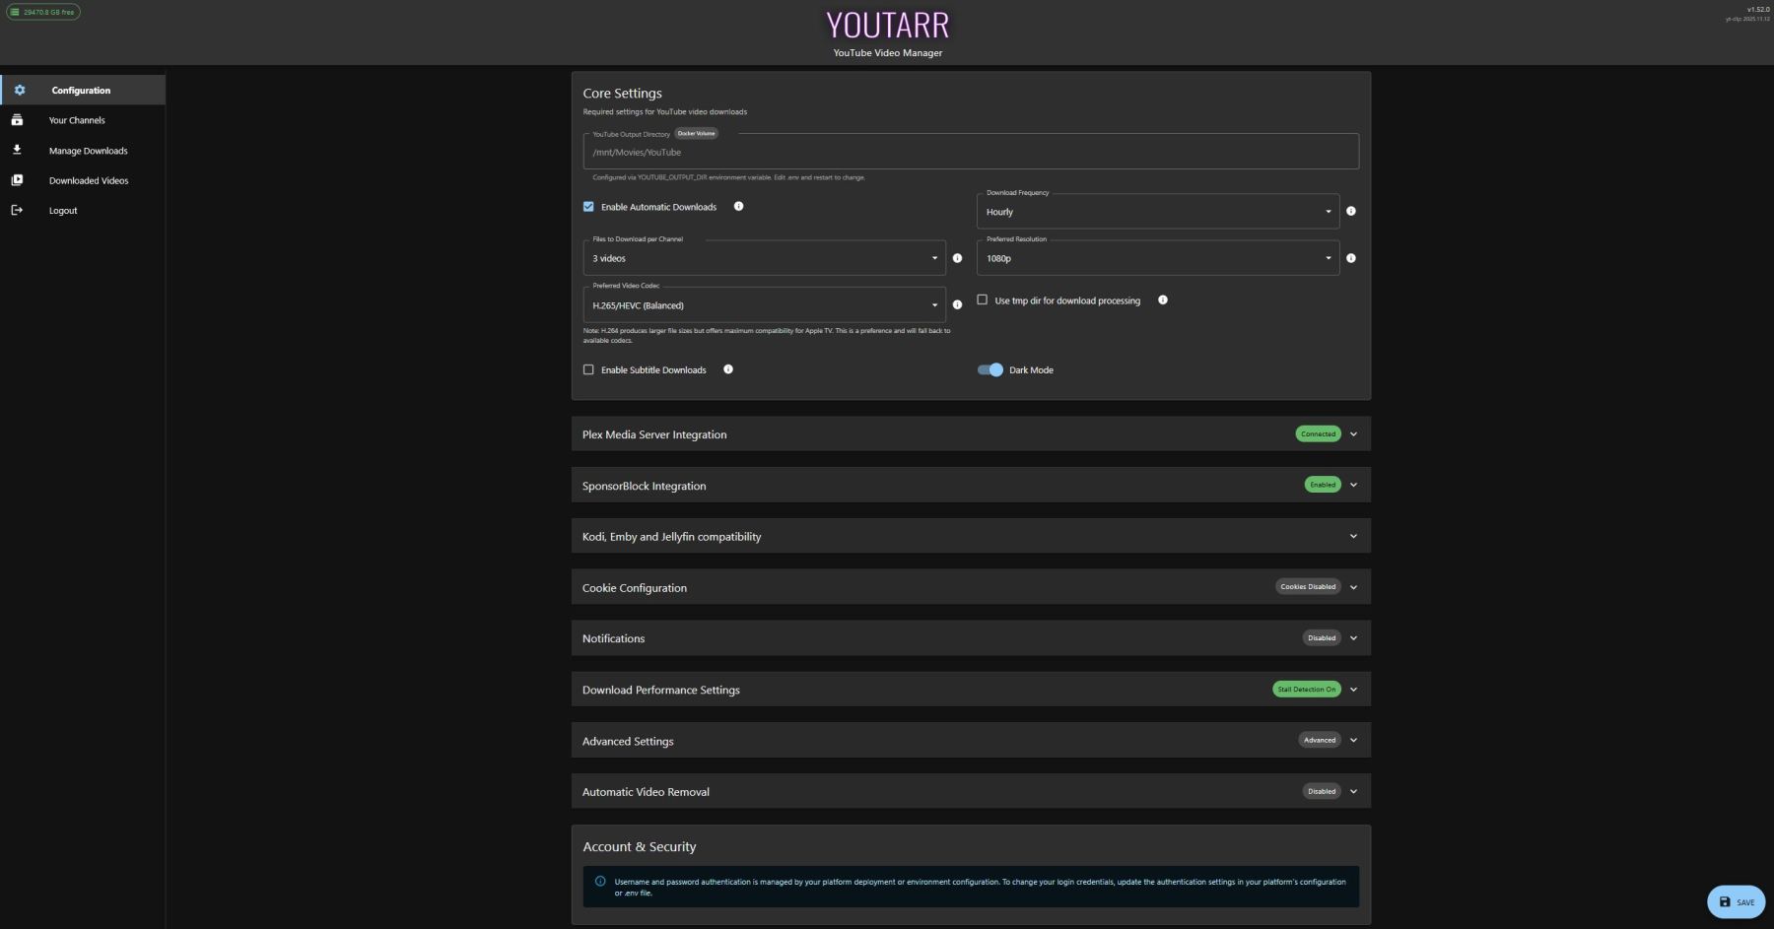
Task: Click info icon beside Download Frequency dropdown
Action: (1350, 211)
